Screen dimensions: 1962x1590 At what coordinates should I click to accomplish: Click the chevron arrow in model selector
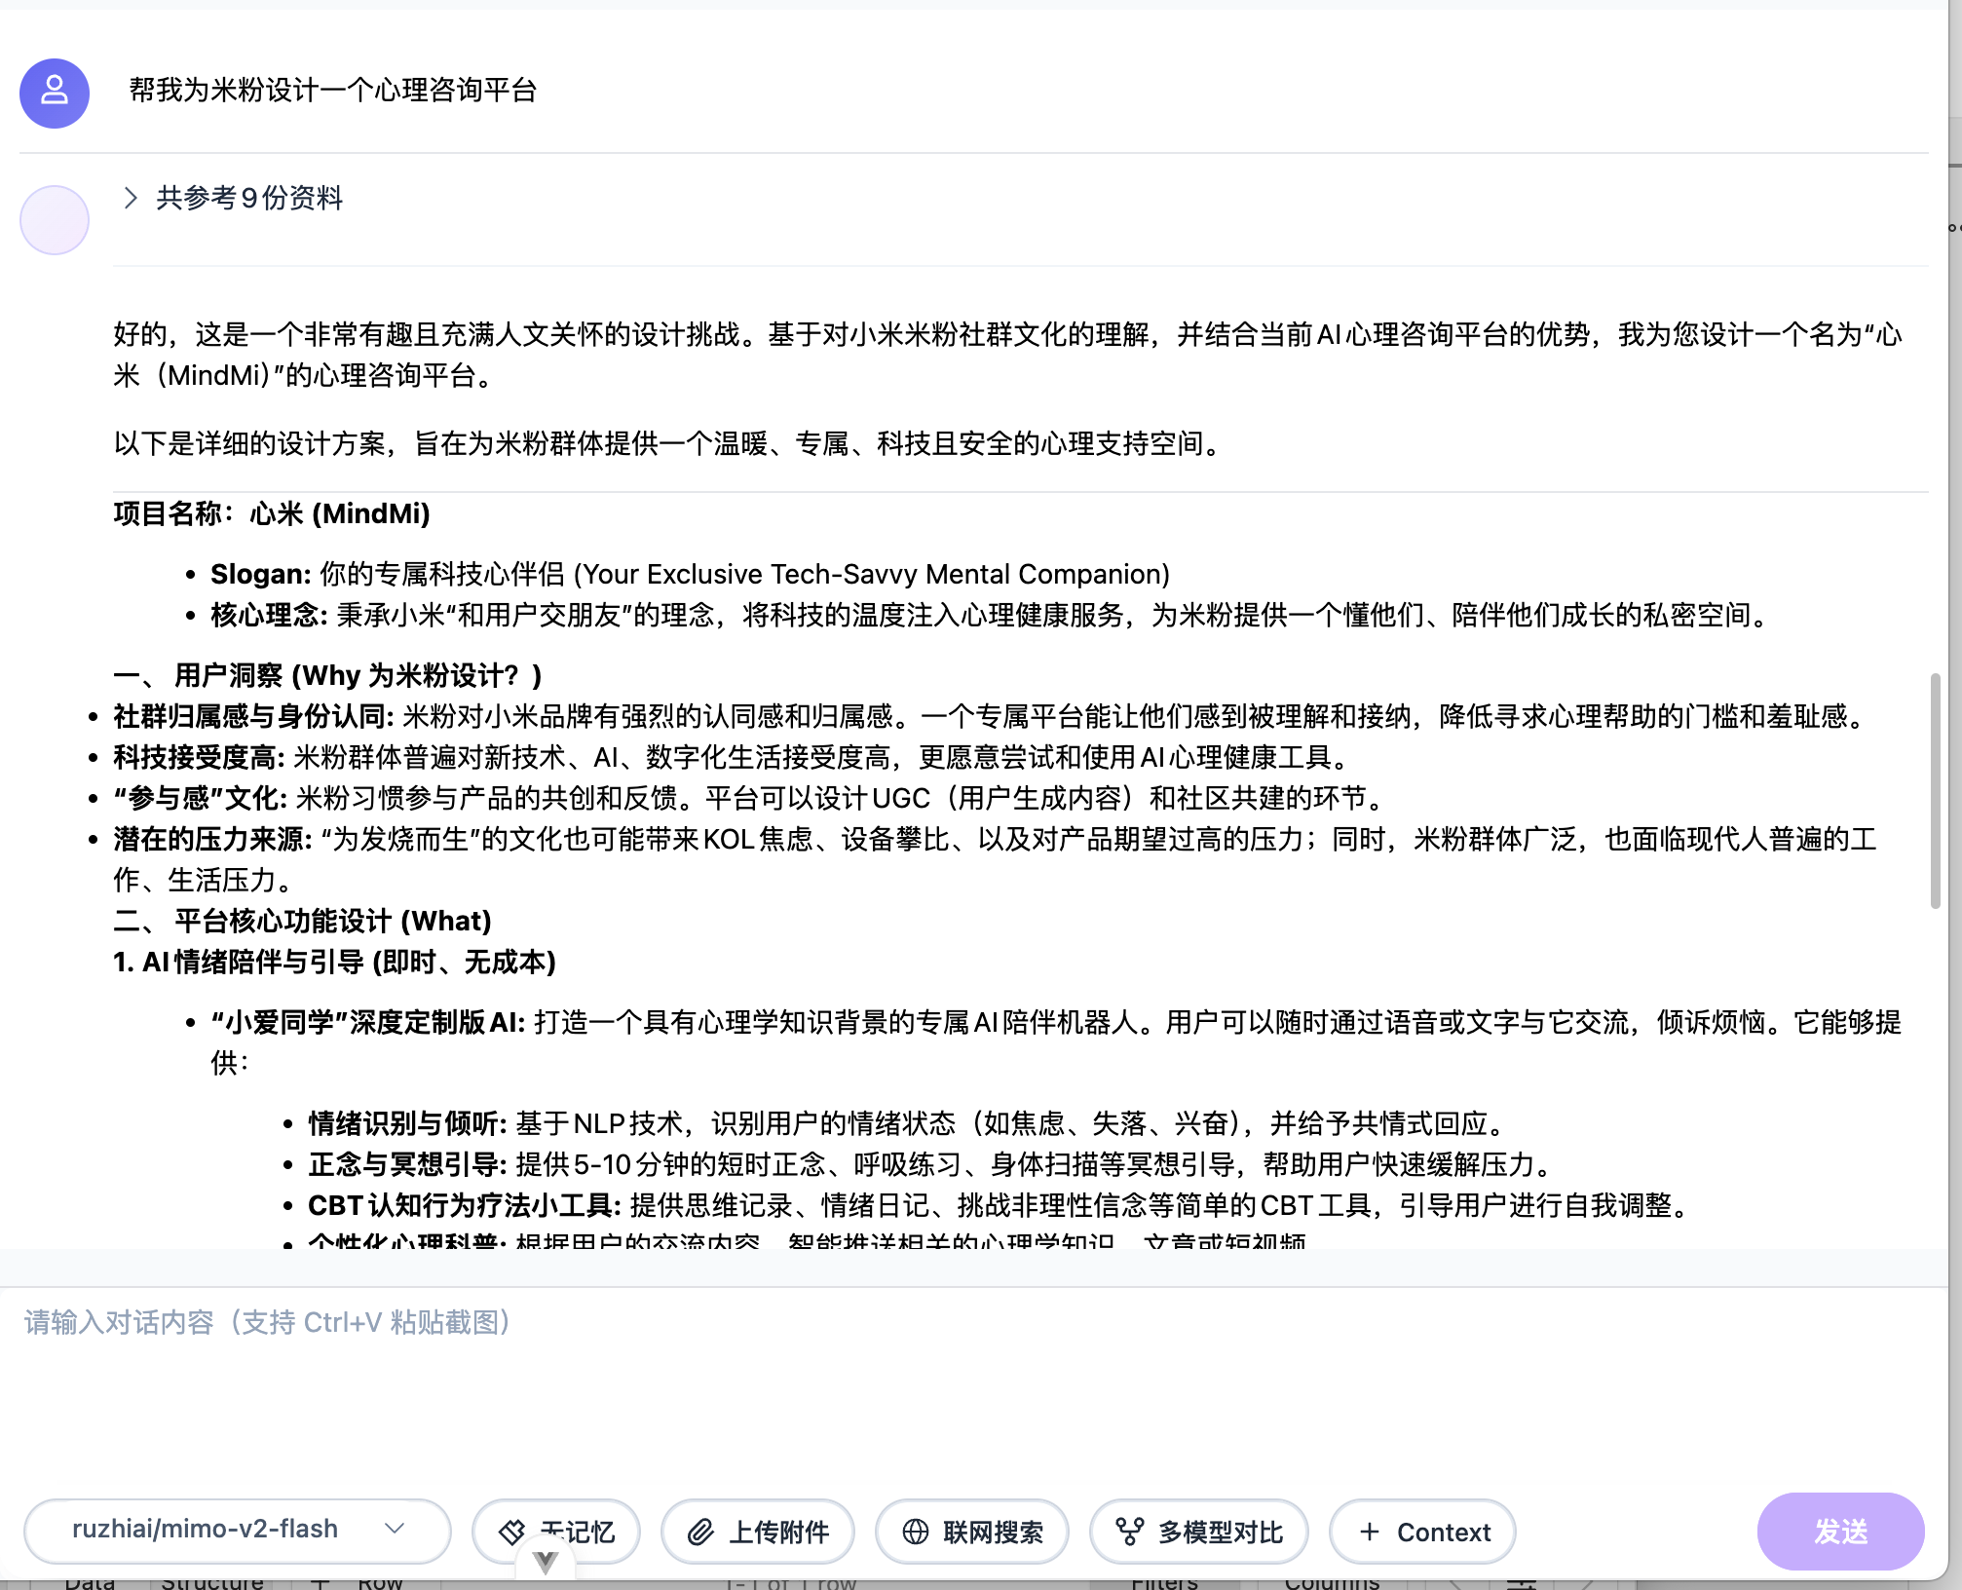(395, 1529)
